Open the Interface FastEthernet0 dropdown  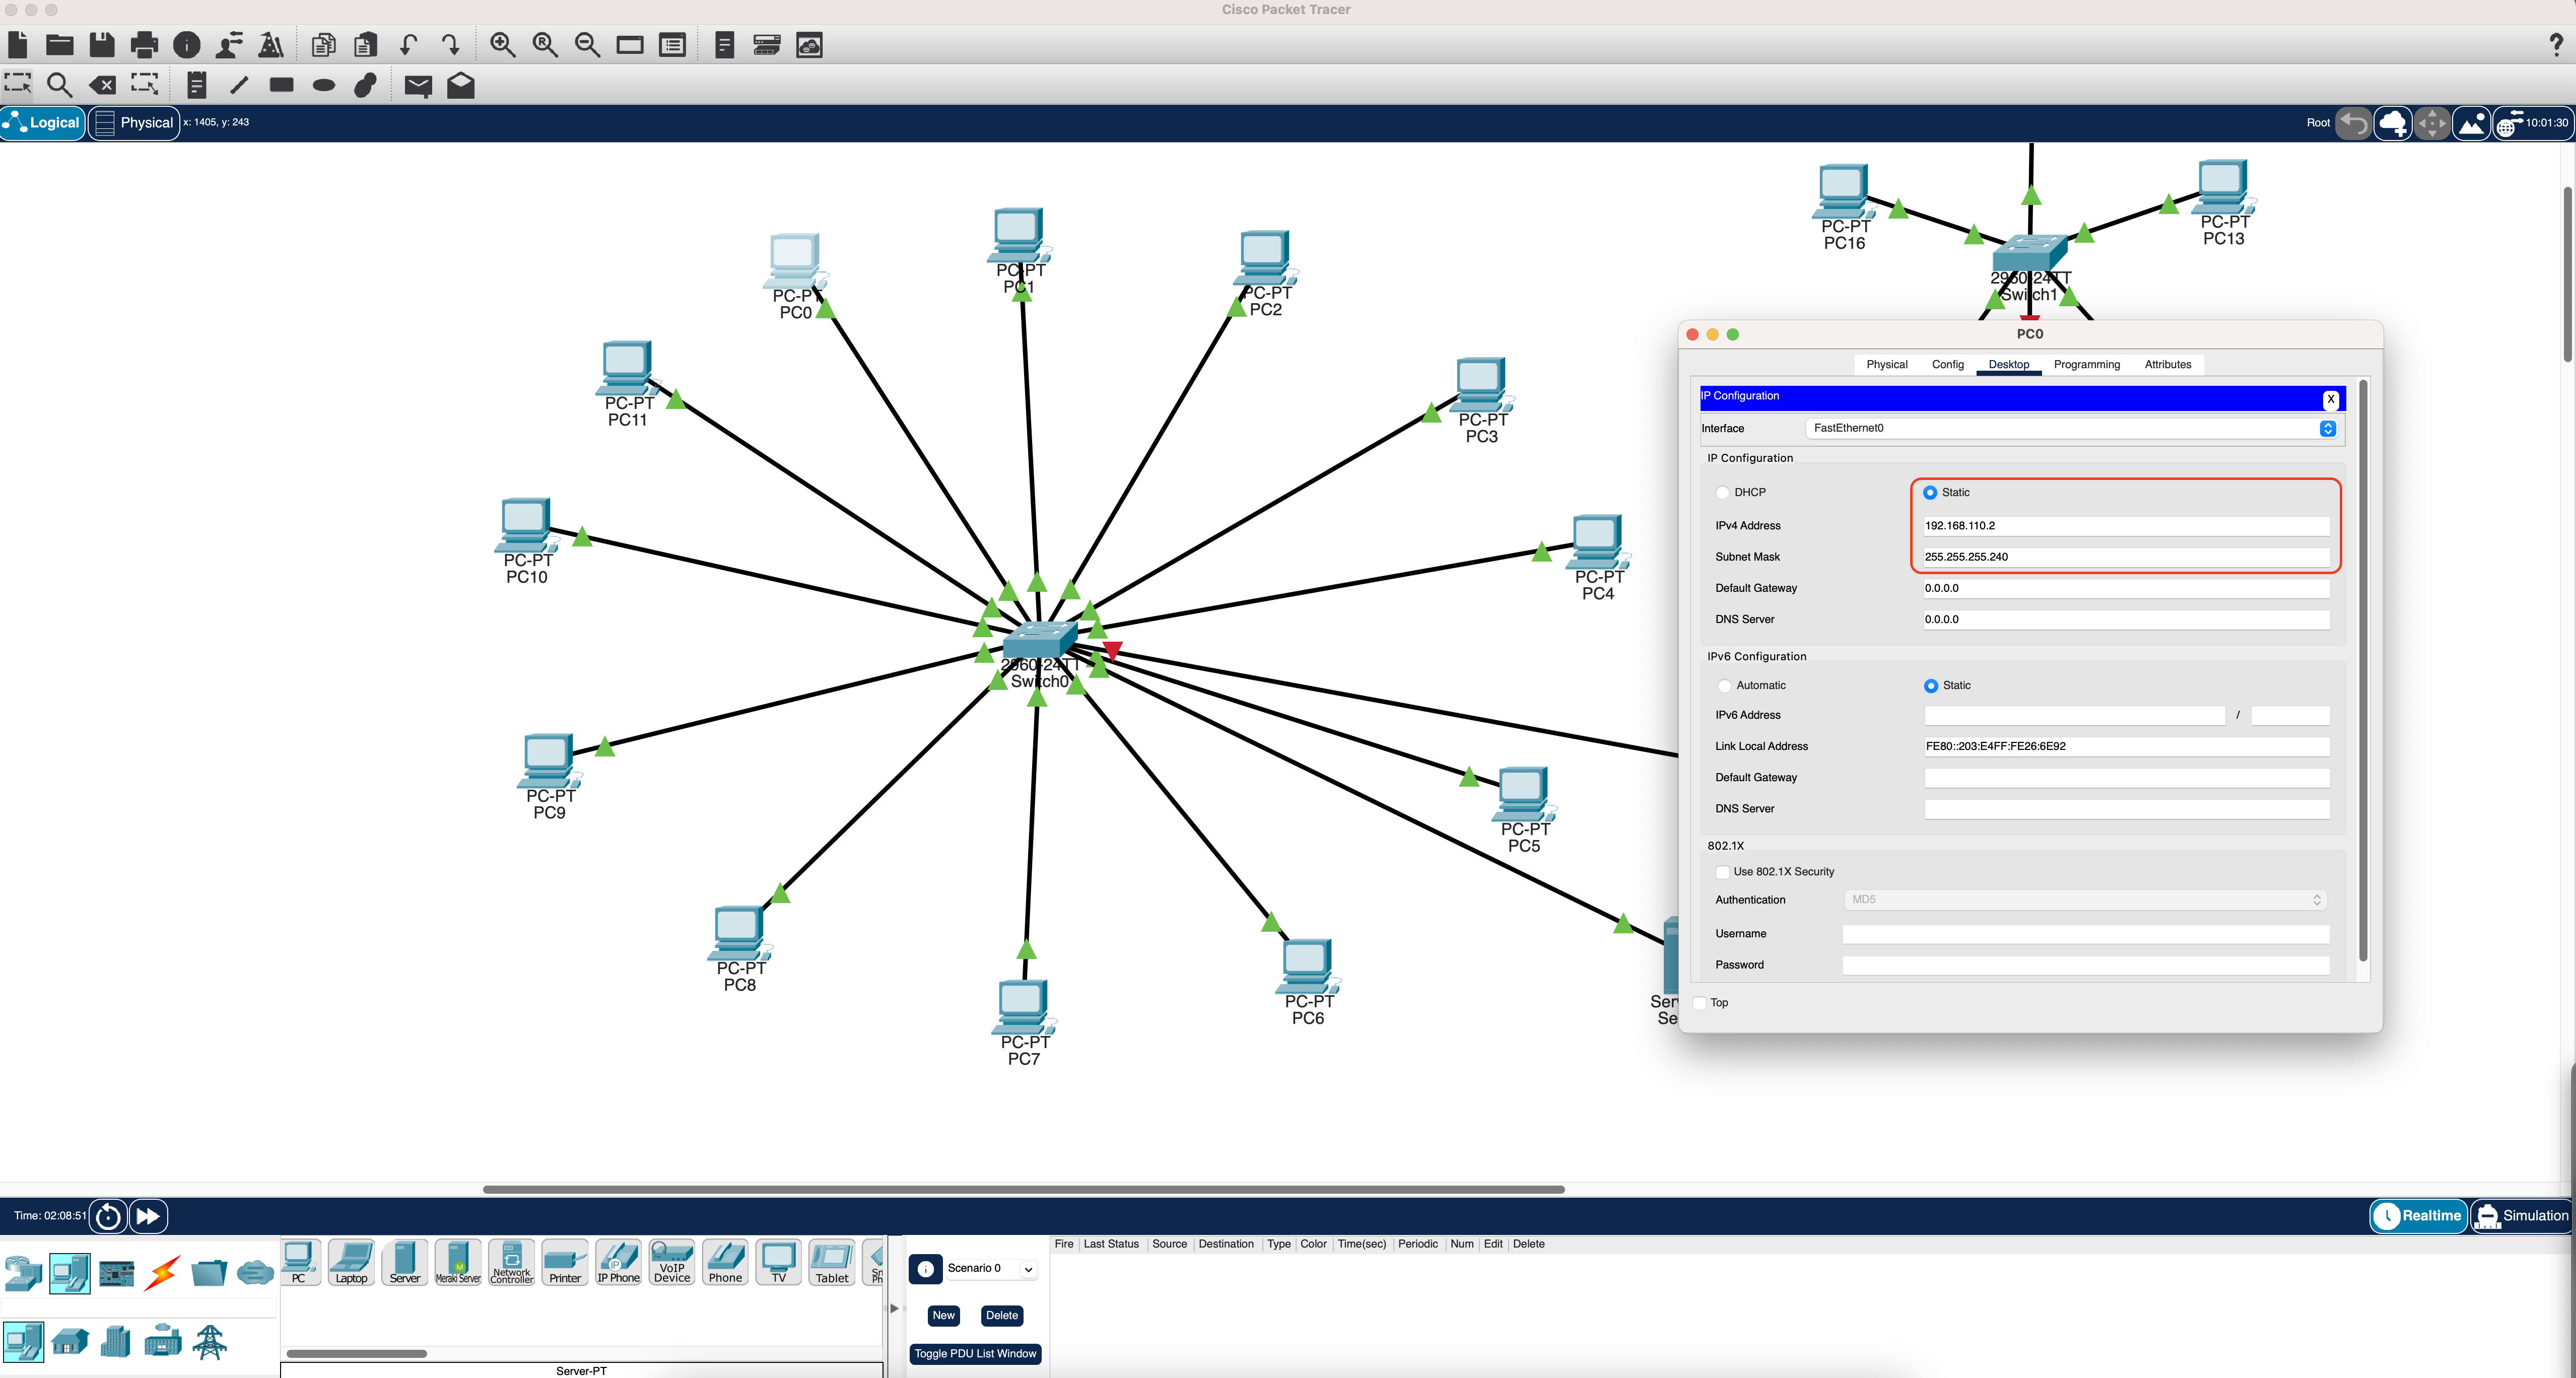(2071, 428)
